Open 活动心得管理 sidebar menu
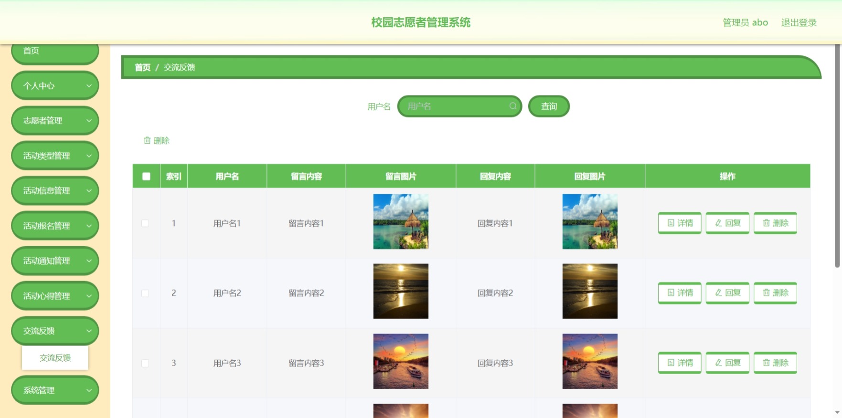Image resolution: width=842 pixels, height=418 pixels. pyautogui.click(x=55, y=296)
